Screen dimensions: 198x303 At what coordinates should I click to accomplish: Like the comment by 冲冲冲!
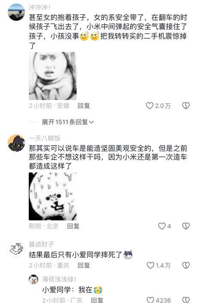click(150, 106)
